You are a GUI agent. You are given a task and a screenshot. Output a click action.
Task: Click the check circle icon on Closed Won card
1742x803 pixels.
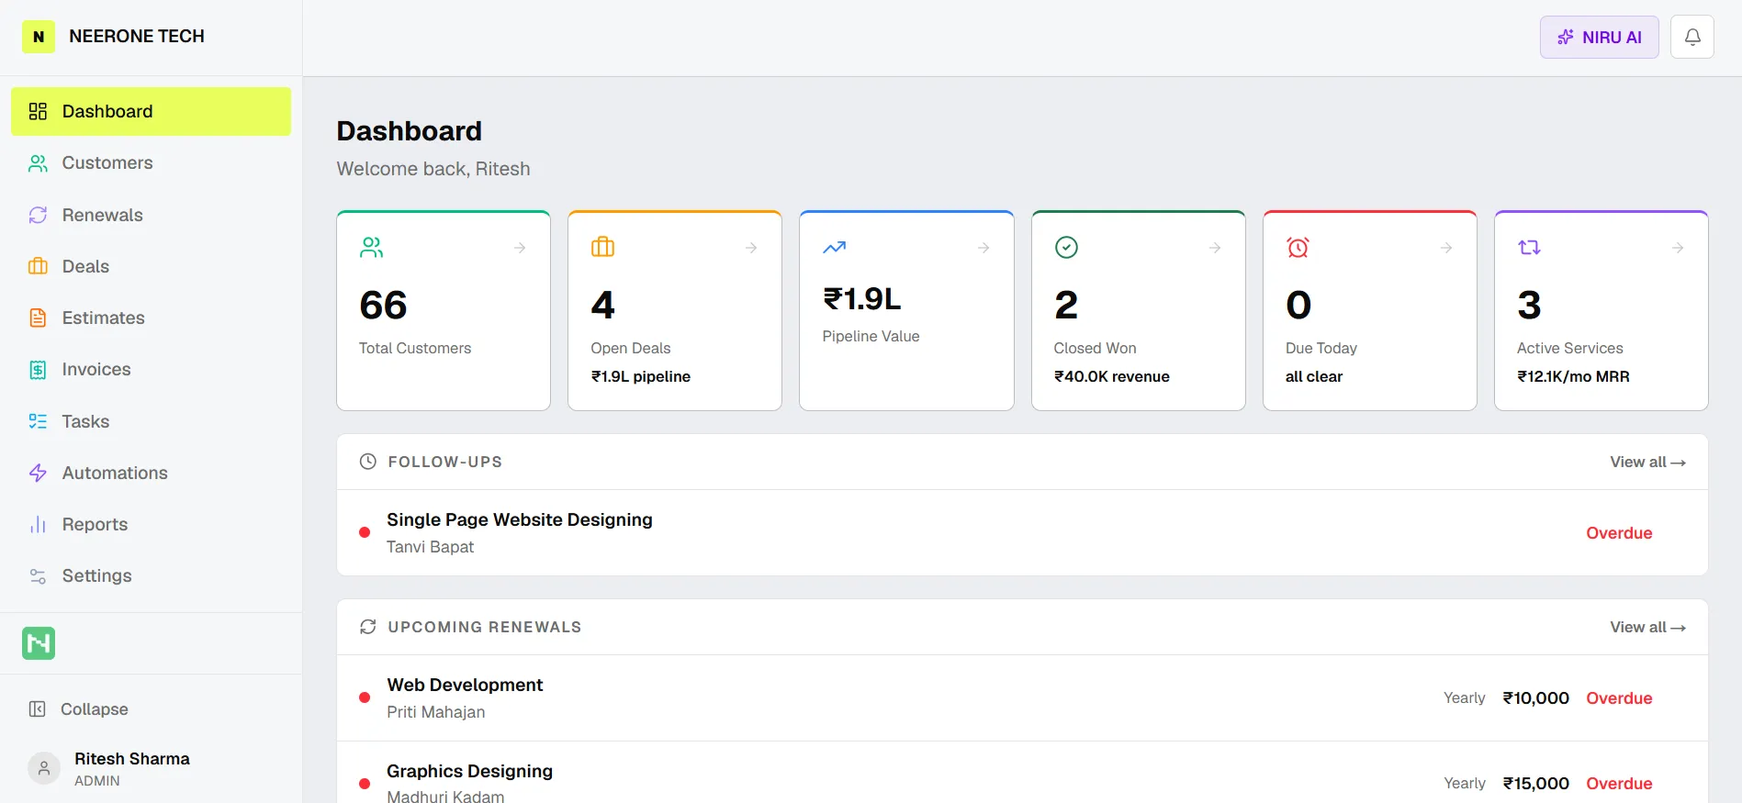pyautogui.click(x=1066, y=247)
